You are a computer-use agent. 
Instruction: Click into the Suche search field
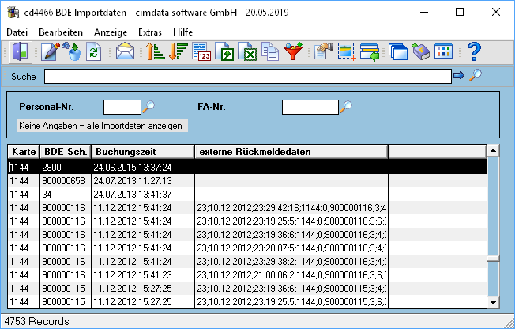click(x=248, y=77)
